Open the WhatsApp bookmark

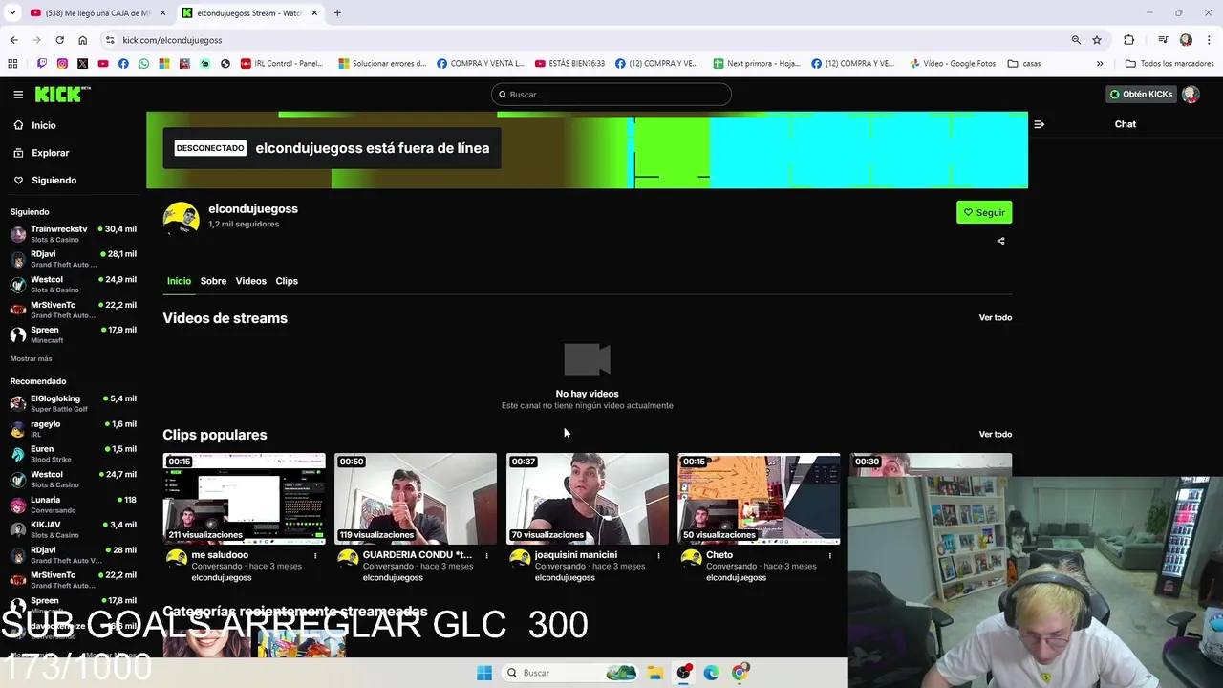(143, 63)
